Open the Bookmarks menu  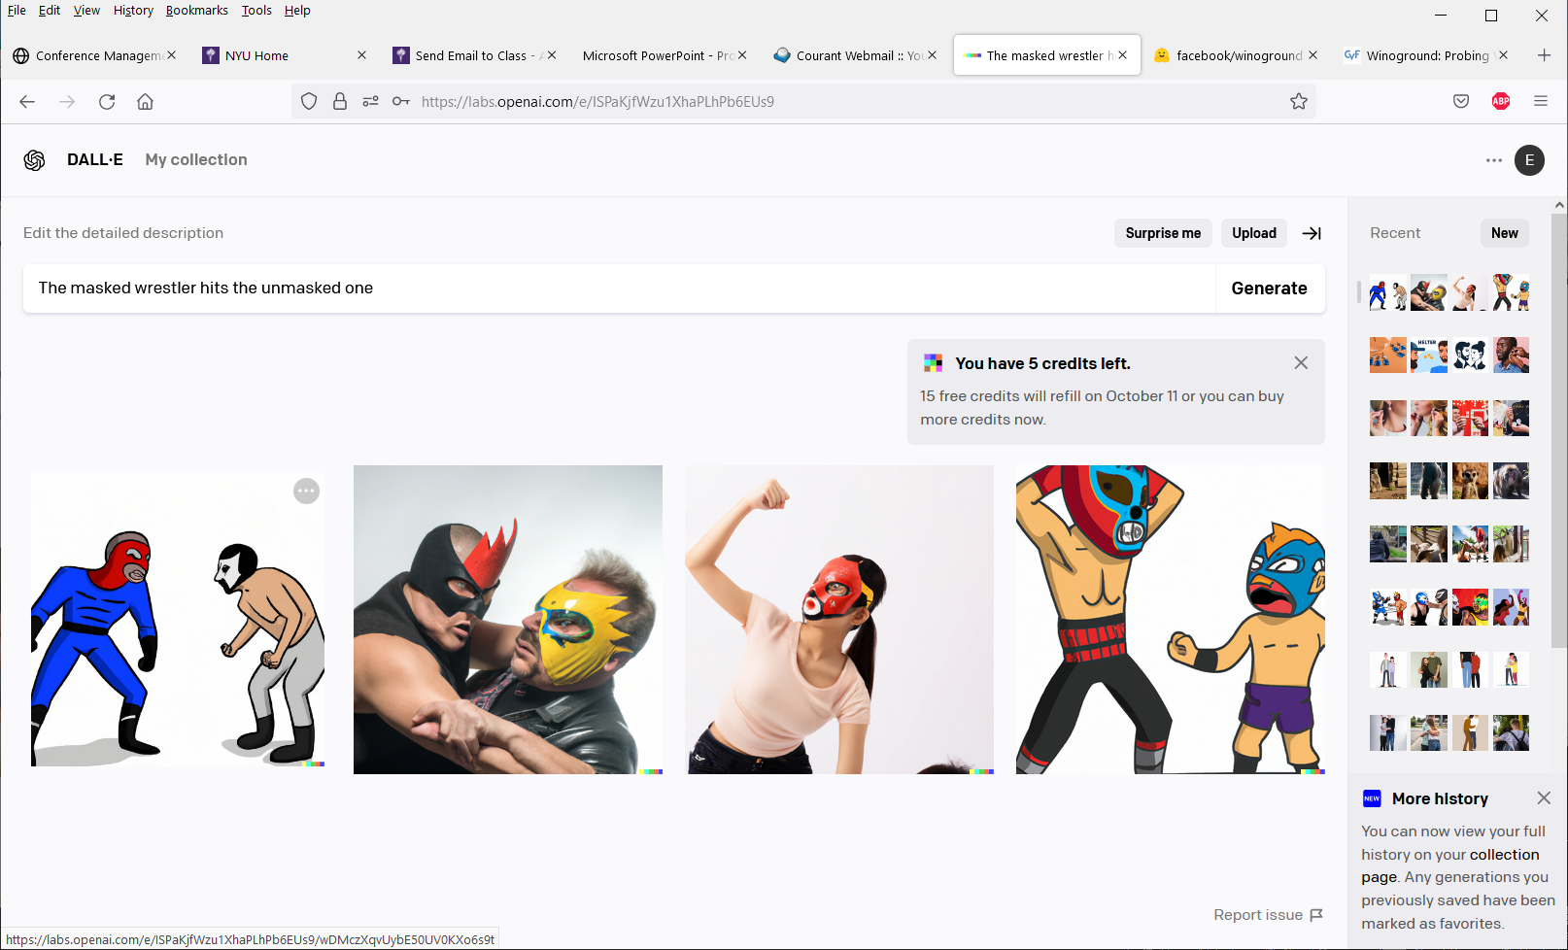(196, 11)
